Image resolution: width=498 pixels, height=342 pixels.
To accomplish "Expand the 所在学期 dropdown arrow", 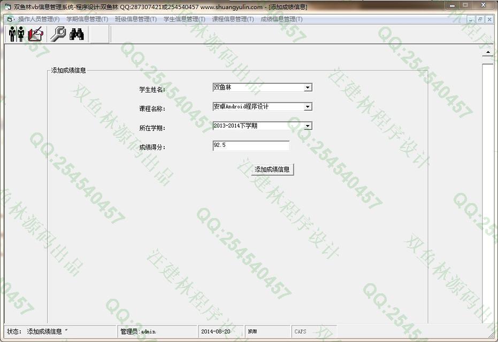I will click(x=308, y=126).
